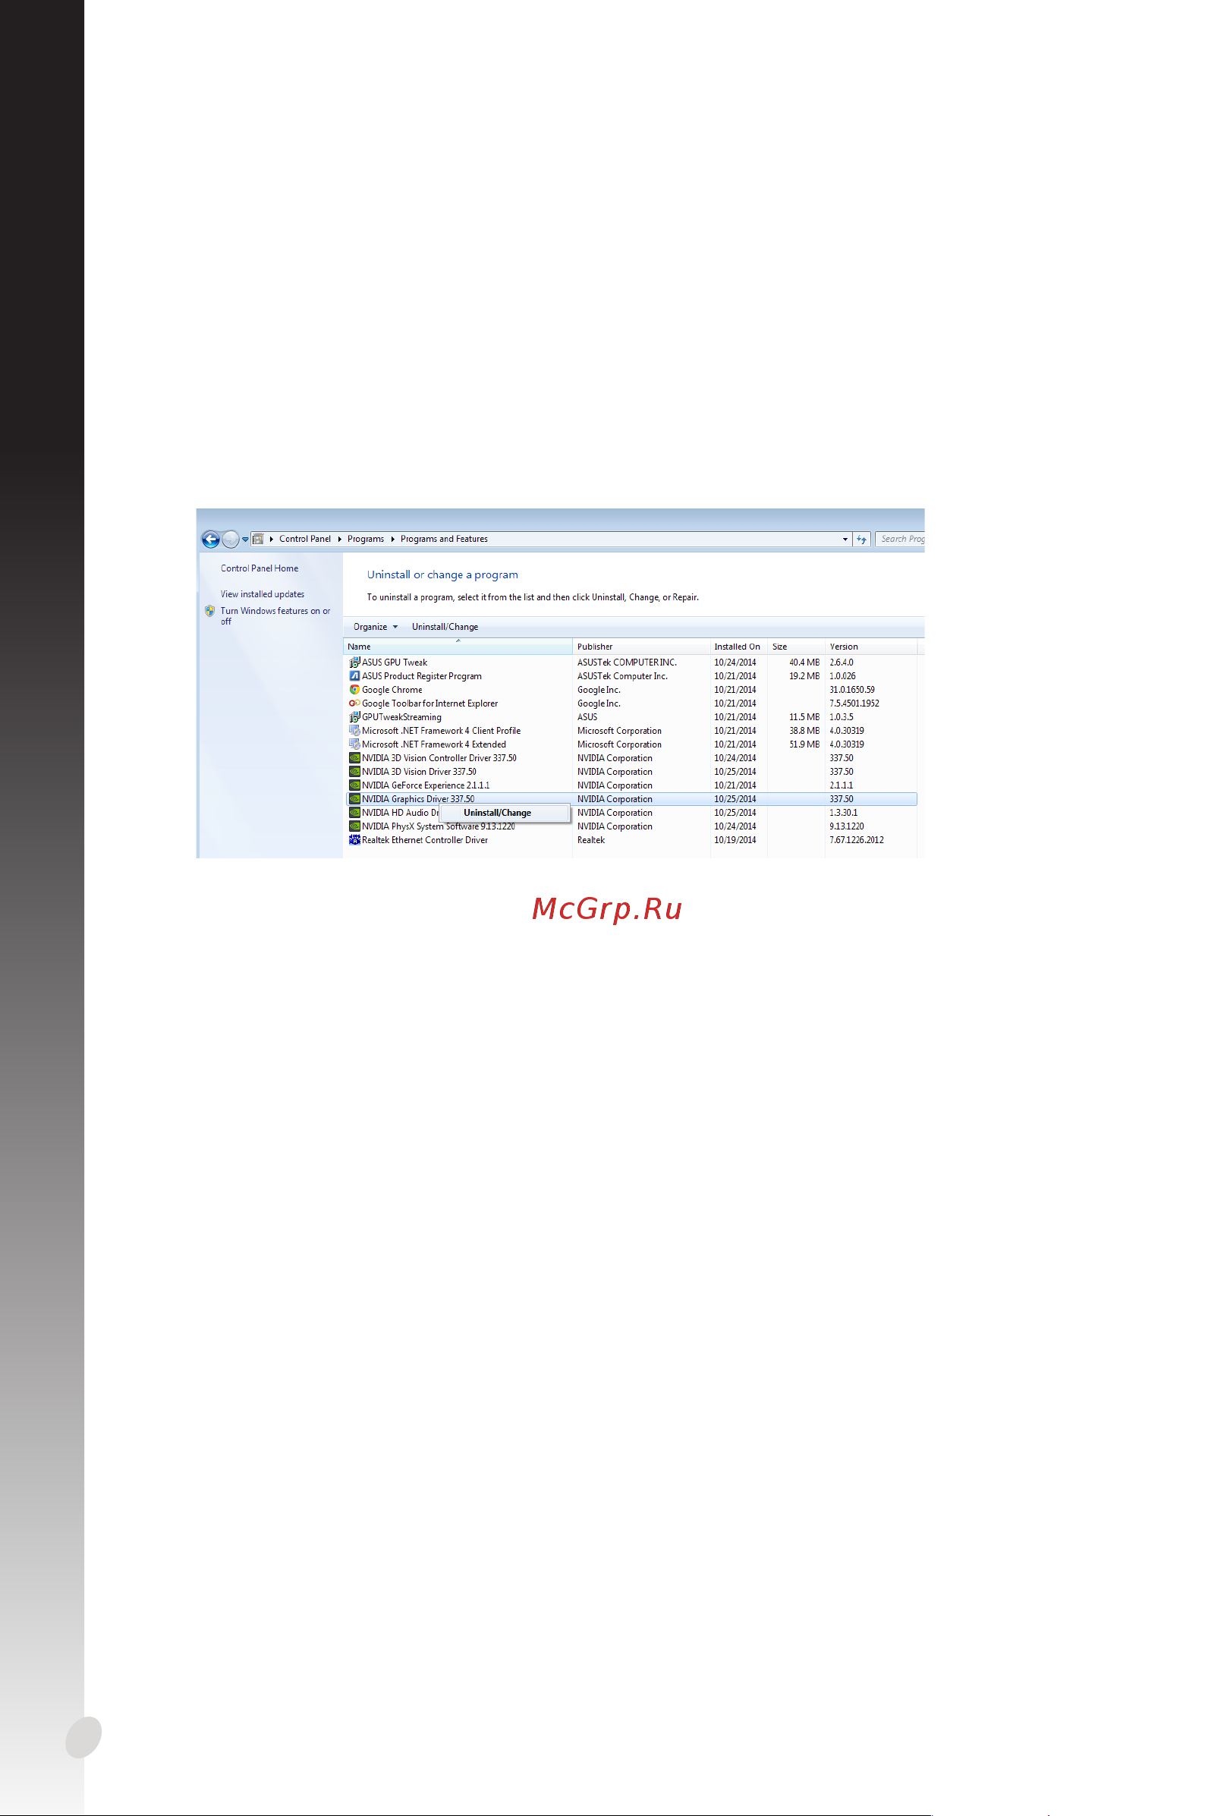Click the Search Programs input field
Screen dimensions: 1205x1816
pos(900,540)
